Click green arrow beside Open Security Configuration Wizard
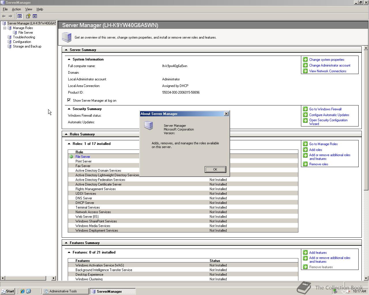 tap(305, 120)
